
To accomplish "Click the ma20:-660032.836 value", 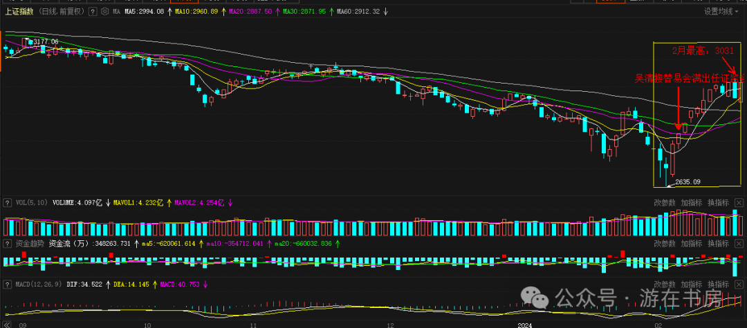I will [303, 243].
